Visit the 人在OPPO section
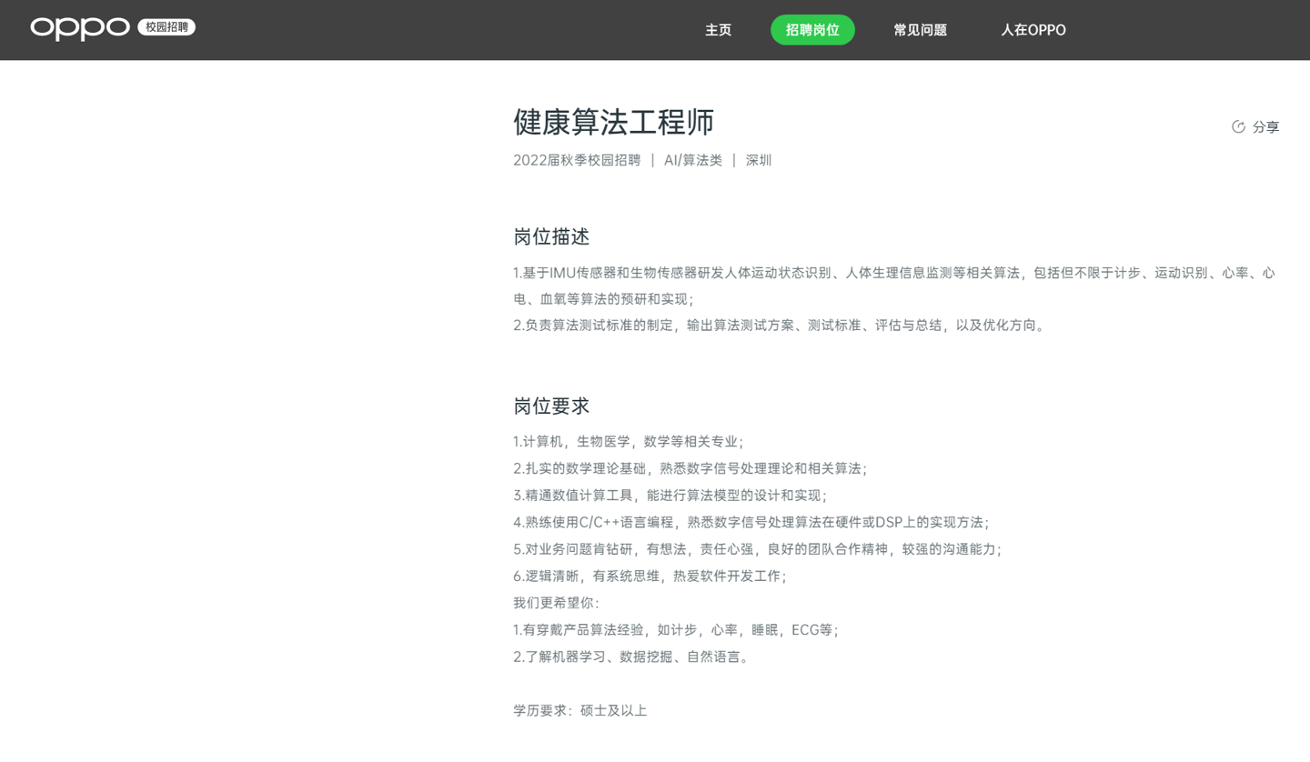1310x762 pixels. tap(1033, 29)
